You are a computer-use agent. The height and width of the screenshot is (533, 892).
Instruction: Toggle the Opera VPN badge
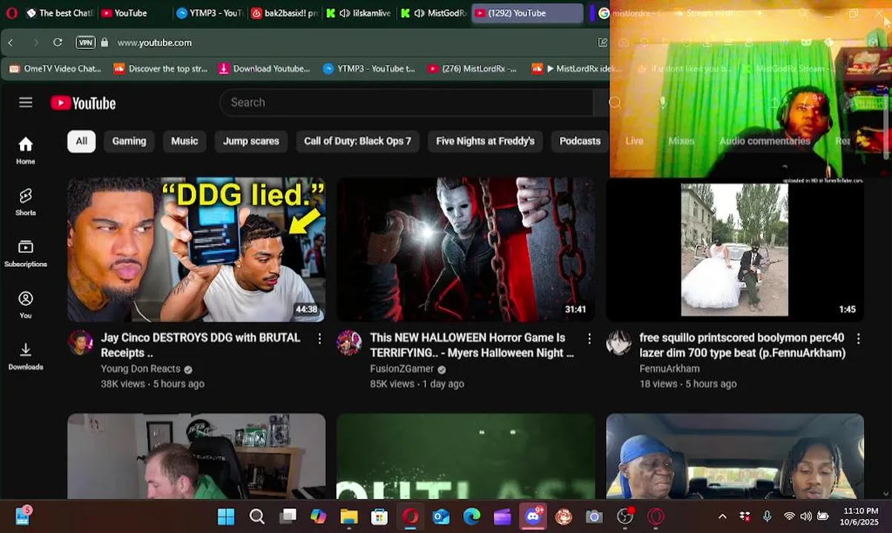coord(85,43)
